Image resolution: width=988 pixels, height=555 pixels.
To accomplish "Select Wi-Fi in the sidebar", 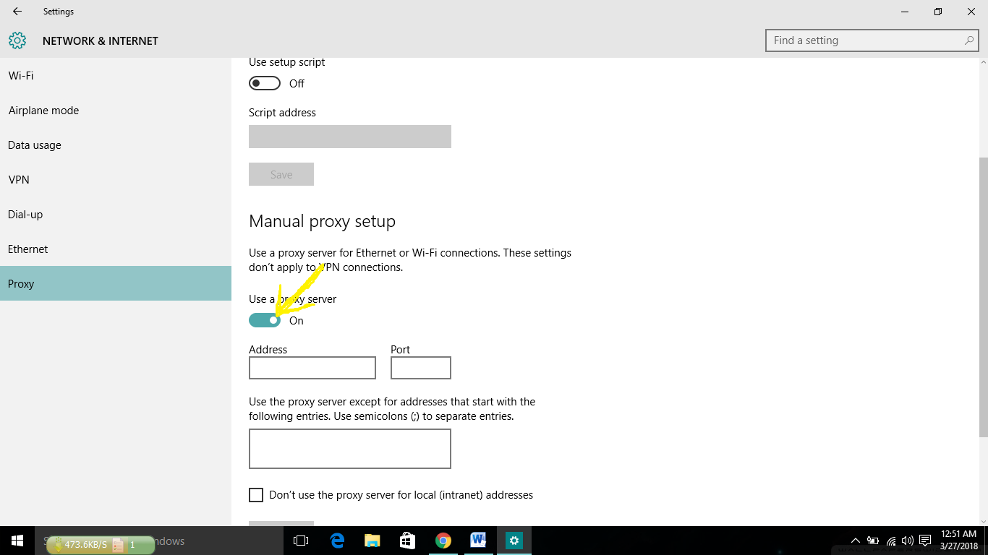I will tap(116, 75).
